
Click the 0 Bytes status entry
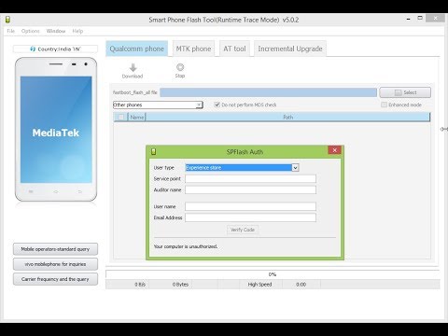click(180, 285)
